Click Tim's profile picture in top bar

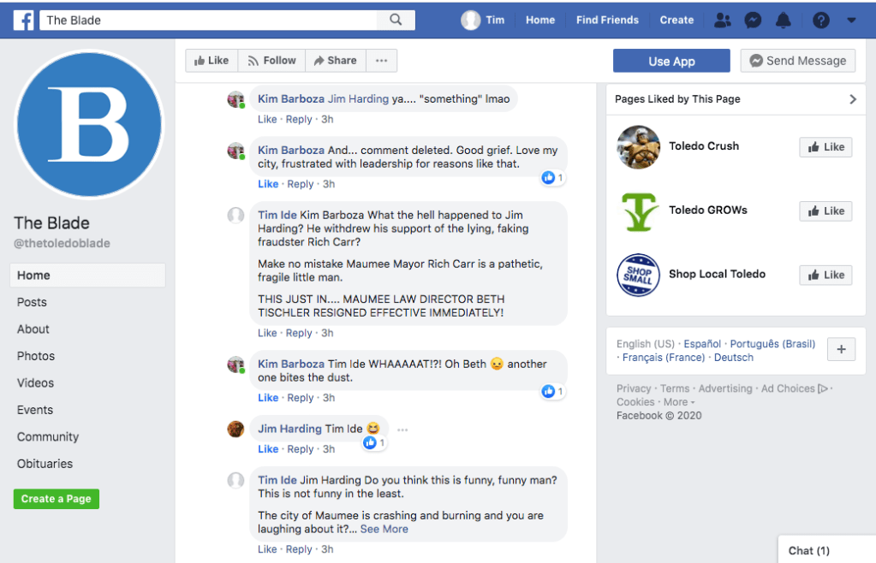[470, 20]
